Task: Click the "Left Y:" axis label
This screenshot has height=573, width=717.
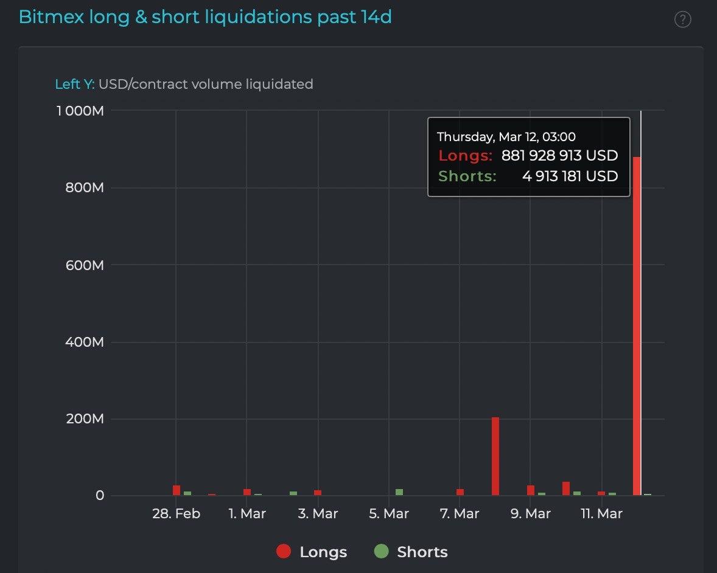Action: tap(74, 84)
